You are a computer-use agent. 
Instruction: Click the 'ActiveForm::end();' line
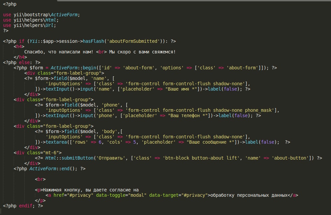tap(50, 169)
